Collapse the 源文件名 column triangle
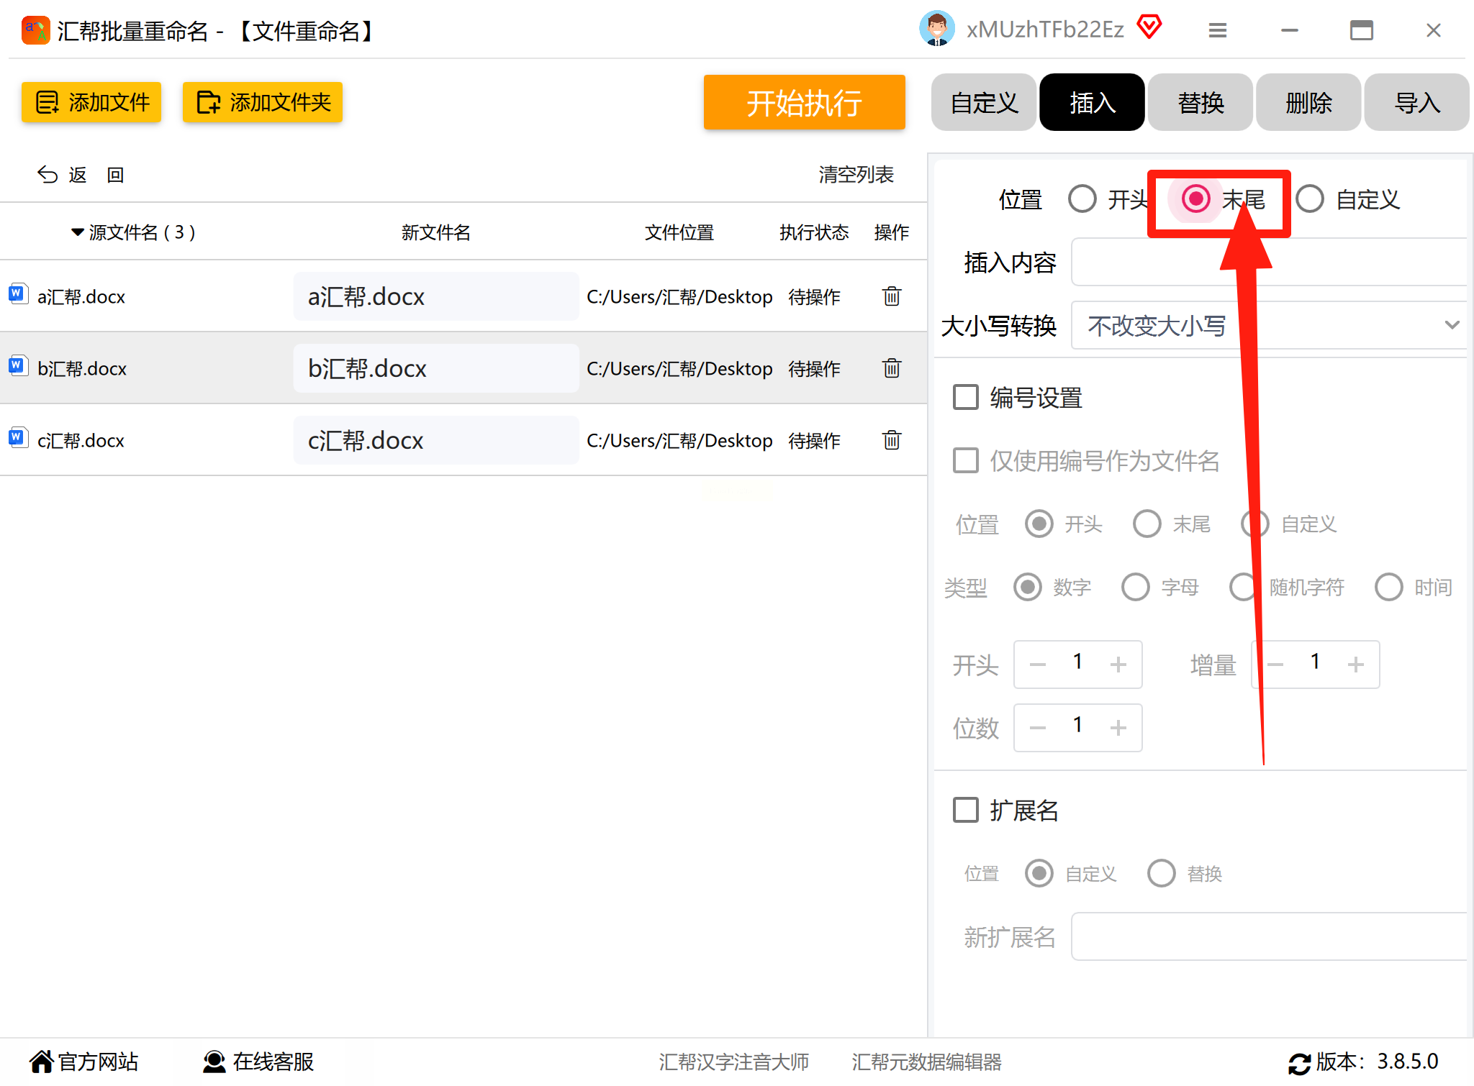This screenshot has width=1474, height=1086. tap(77, 232)
